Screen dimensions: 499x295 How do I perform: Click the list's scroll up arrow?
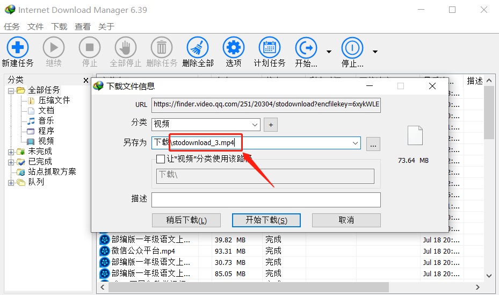point(489,81)
